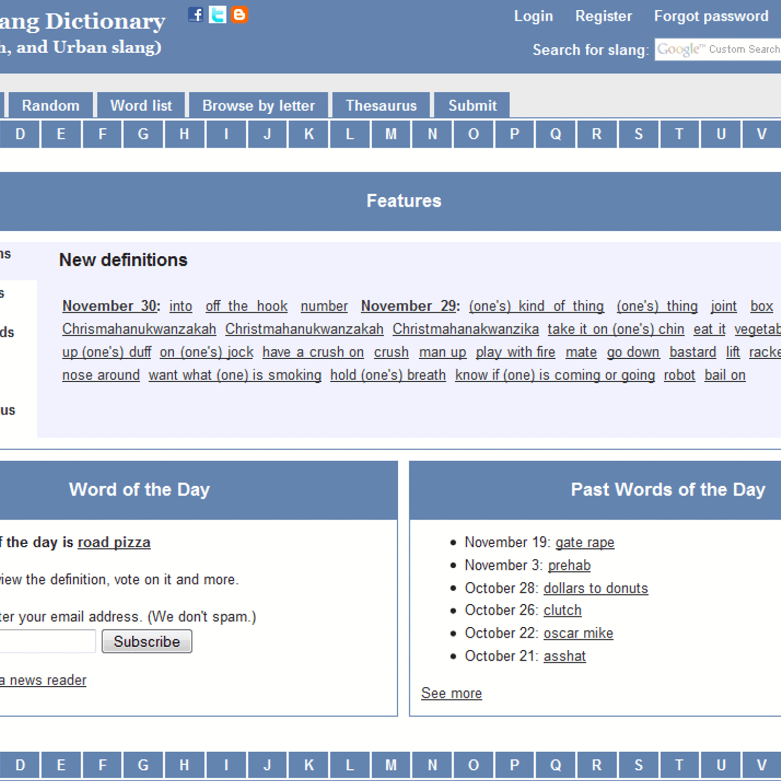
Task: Open past word 'prehab'
Action: point(569,565)
